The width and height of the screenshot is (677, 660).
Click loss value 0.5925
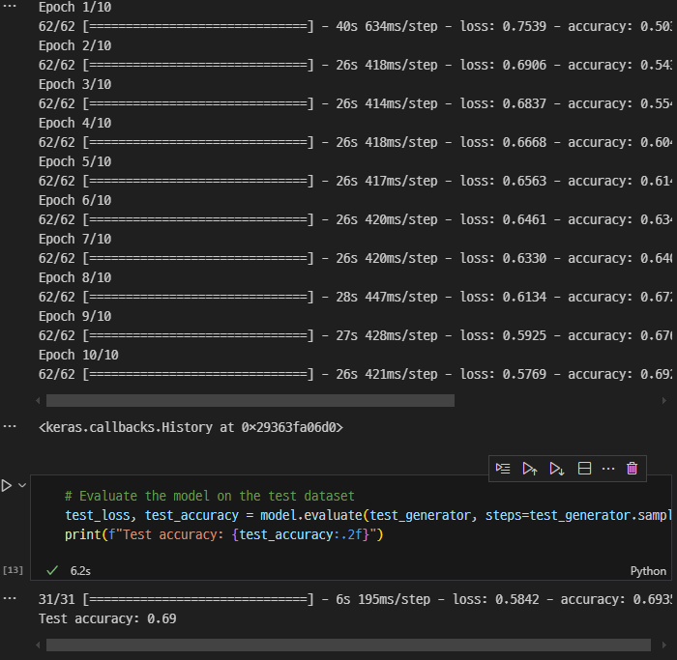click(524, 335)
